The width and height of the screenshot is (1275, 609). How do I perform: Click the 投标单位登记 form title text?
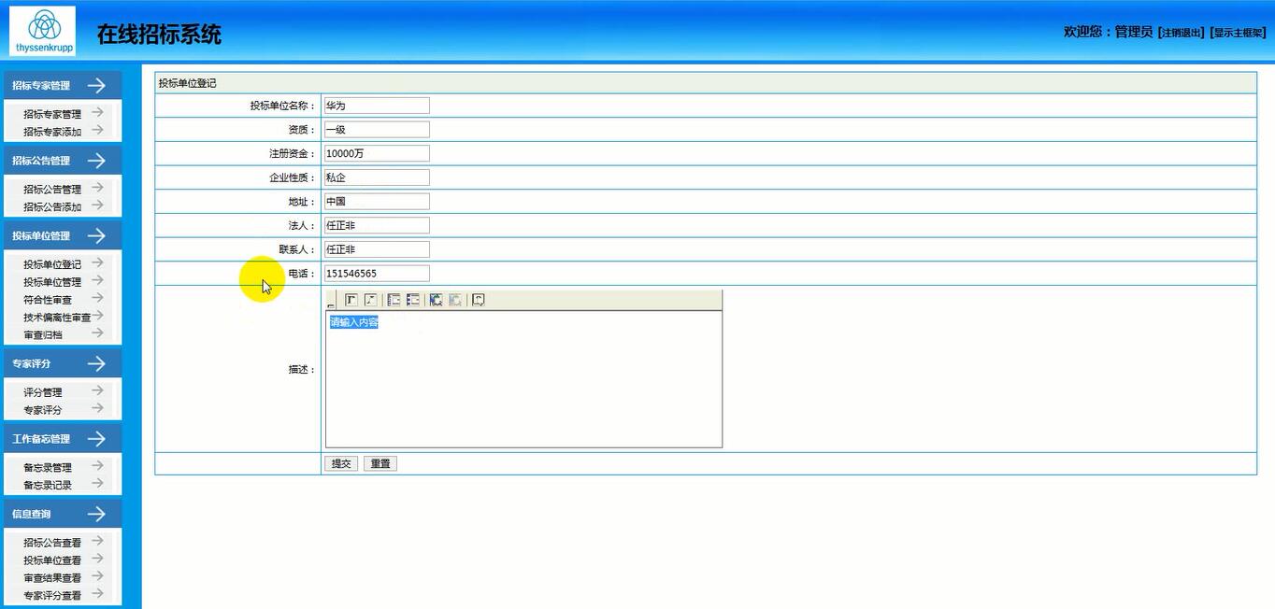point(187,83)
